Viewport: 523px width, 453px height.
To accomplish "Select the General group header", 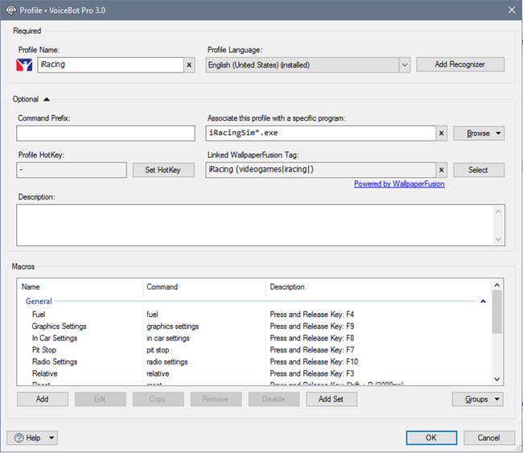I will pyautogui.click(x=39, y=301).
